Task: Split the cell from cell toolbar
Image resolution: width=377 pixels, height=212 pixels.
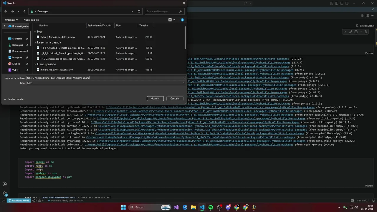Action: point(356,32)
